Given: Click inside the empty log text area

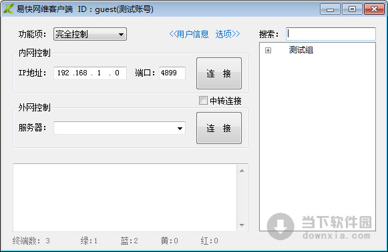Looking at the screenshot, I should point(125,197).
